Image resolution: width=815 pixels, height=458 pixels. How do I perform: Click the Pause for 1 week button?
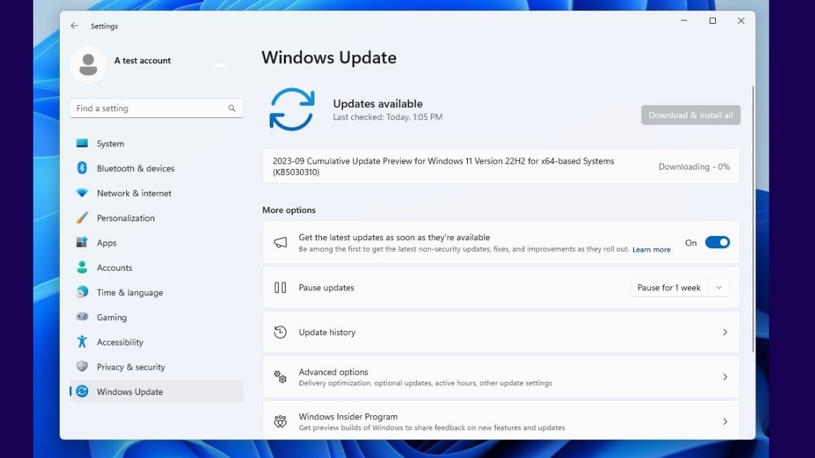coord(670,288)
